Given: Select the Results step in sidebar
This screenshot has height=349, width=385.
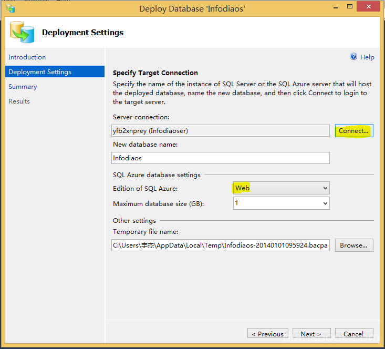Looking at the screenshot, I should pos(19,101).
